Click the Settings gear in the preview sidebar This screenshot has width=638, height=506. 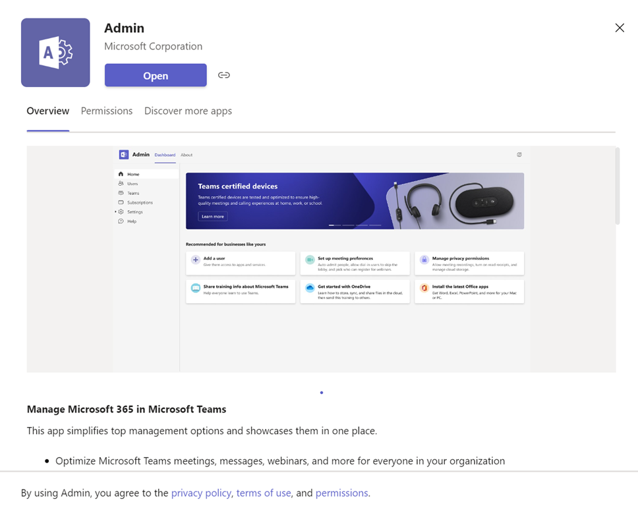(121, 212)
